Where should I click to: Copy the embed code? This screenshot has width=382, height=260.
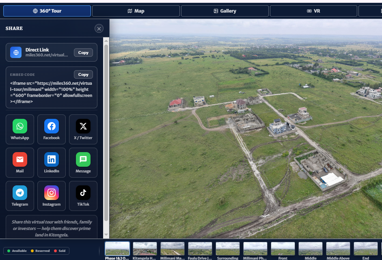[83, 75]
